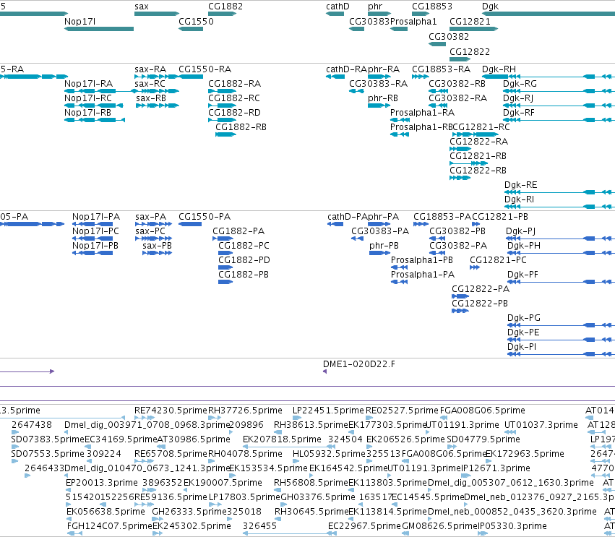Screen dimensions: 615x537
Task: Select the HL05932.5prime EST label
Action: [329, 453]
